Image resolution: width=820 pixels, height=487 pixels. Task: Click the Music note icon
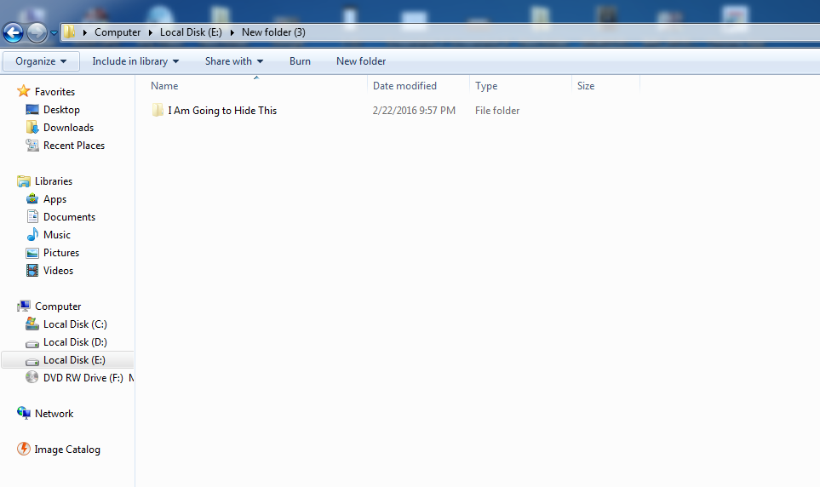click(32, 234)
